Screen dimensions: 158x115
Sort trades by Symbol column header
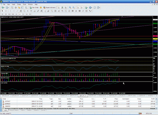pos(69,99)
